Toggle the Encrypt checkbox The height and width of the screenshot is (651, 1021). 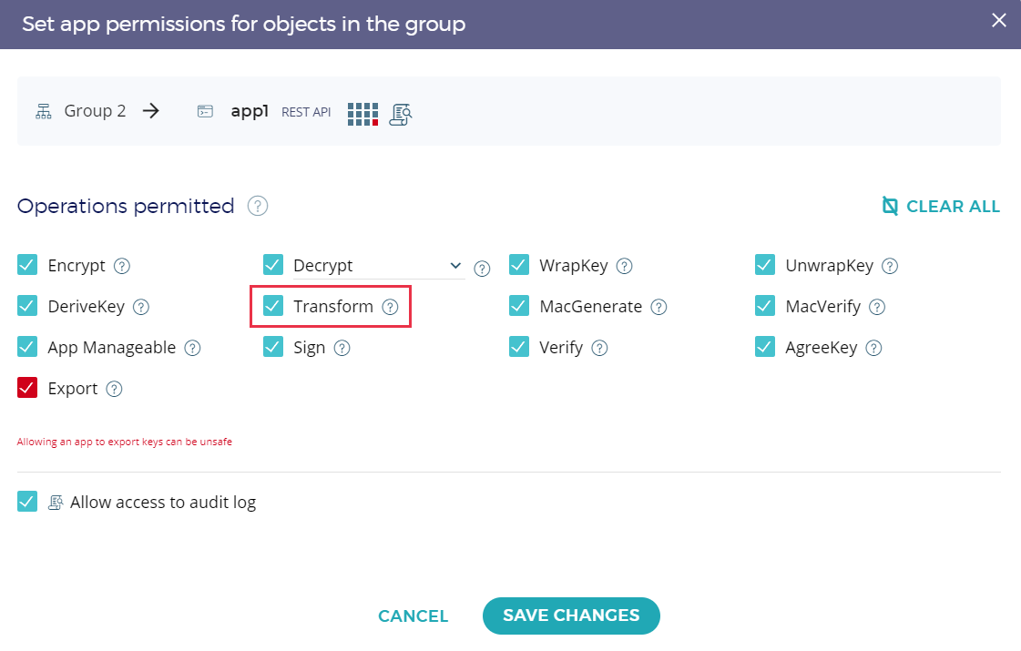point(27,266)
